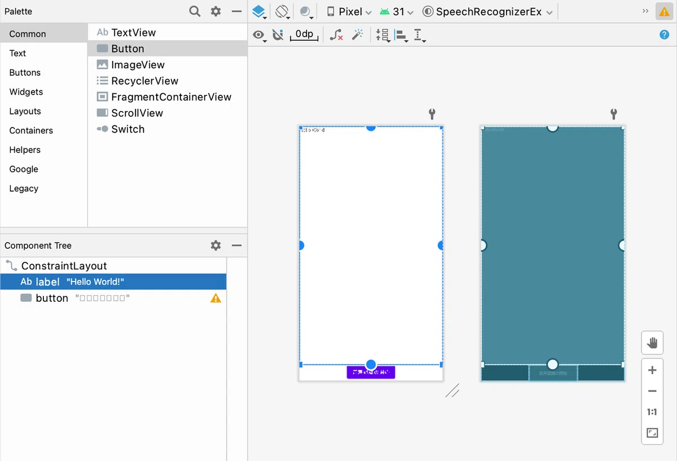
Task: Pick Button from the palette
Action: pyautogui.click(x=168, y=49)
